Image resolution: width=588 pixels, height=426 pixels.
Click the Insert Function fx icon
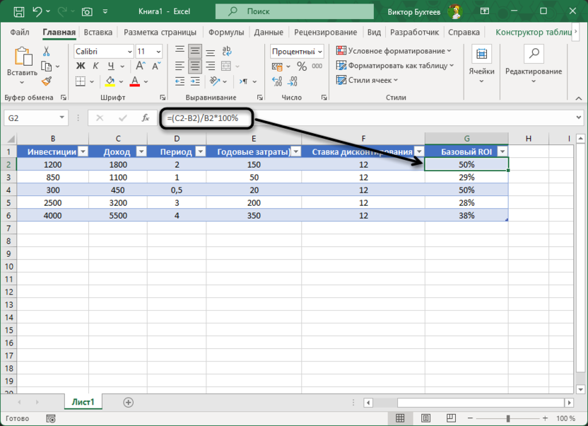146,118
